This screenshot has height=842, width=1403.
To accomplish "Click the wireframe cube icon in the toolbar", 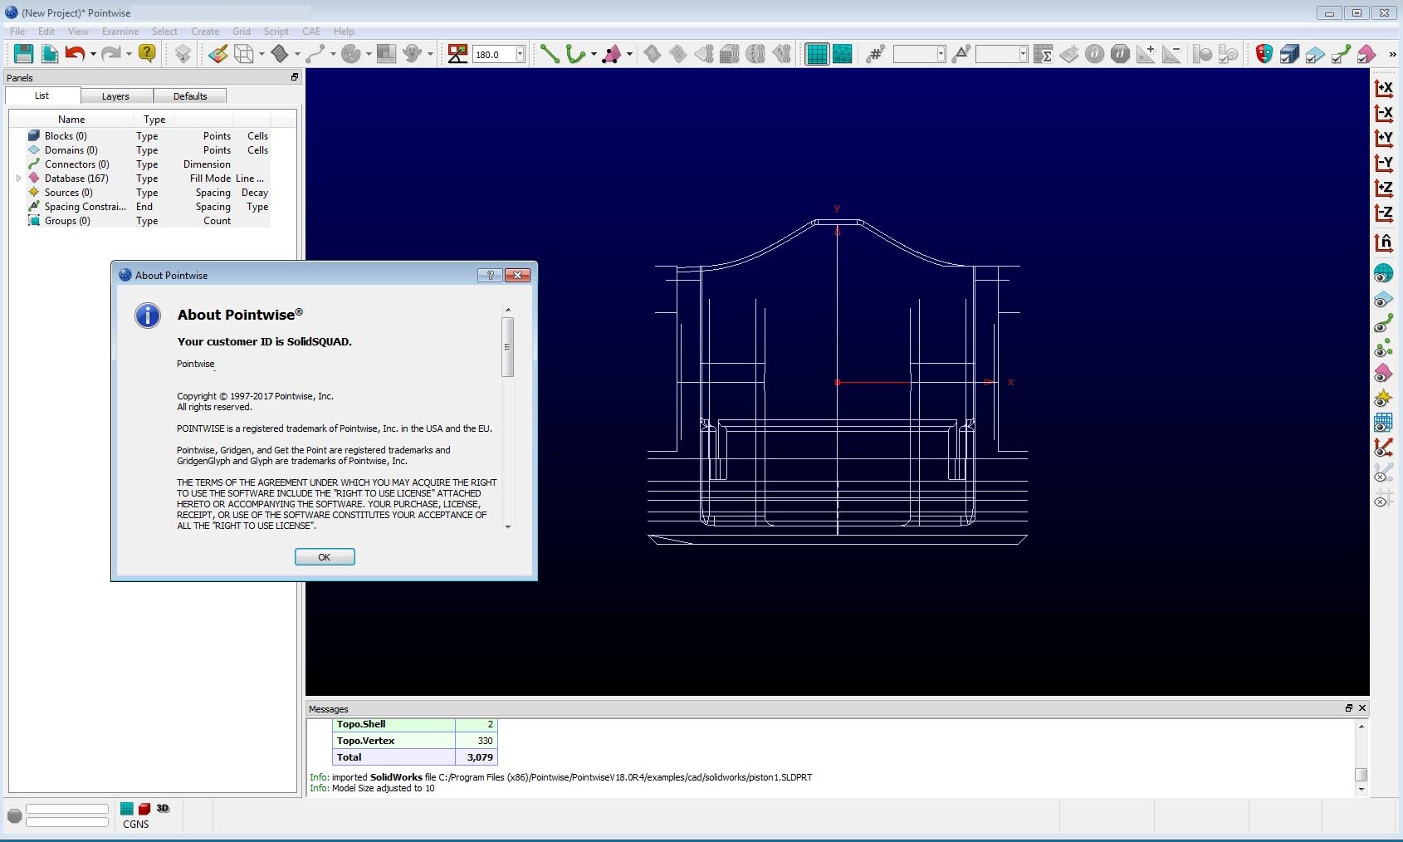I will point(244,54).
